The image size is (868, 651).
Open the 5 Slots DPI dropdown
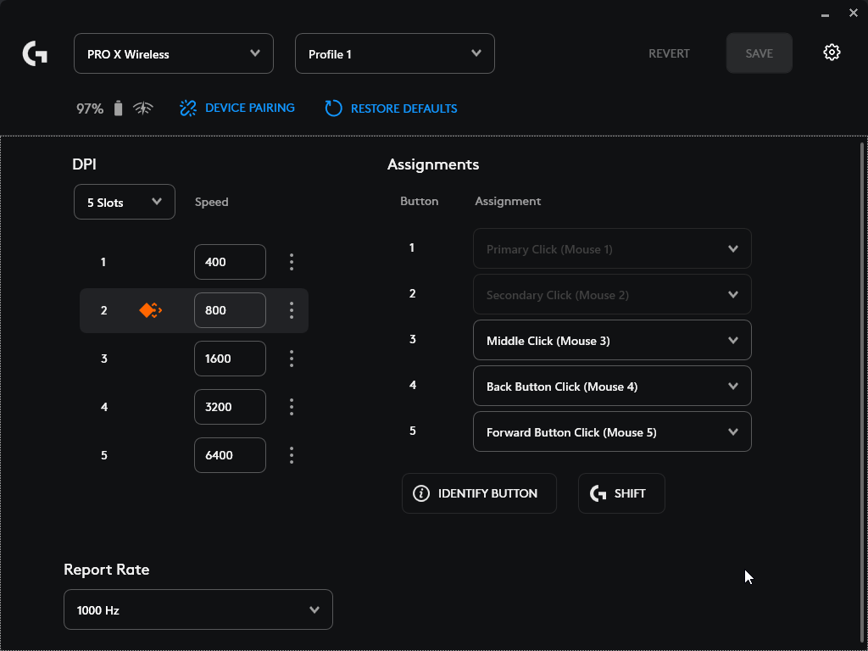(x=124, y=202)
